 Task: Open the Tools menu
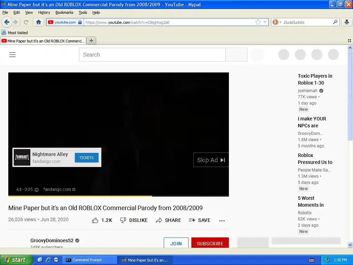coord(83,12)
